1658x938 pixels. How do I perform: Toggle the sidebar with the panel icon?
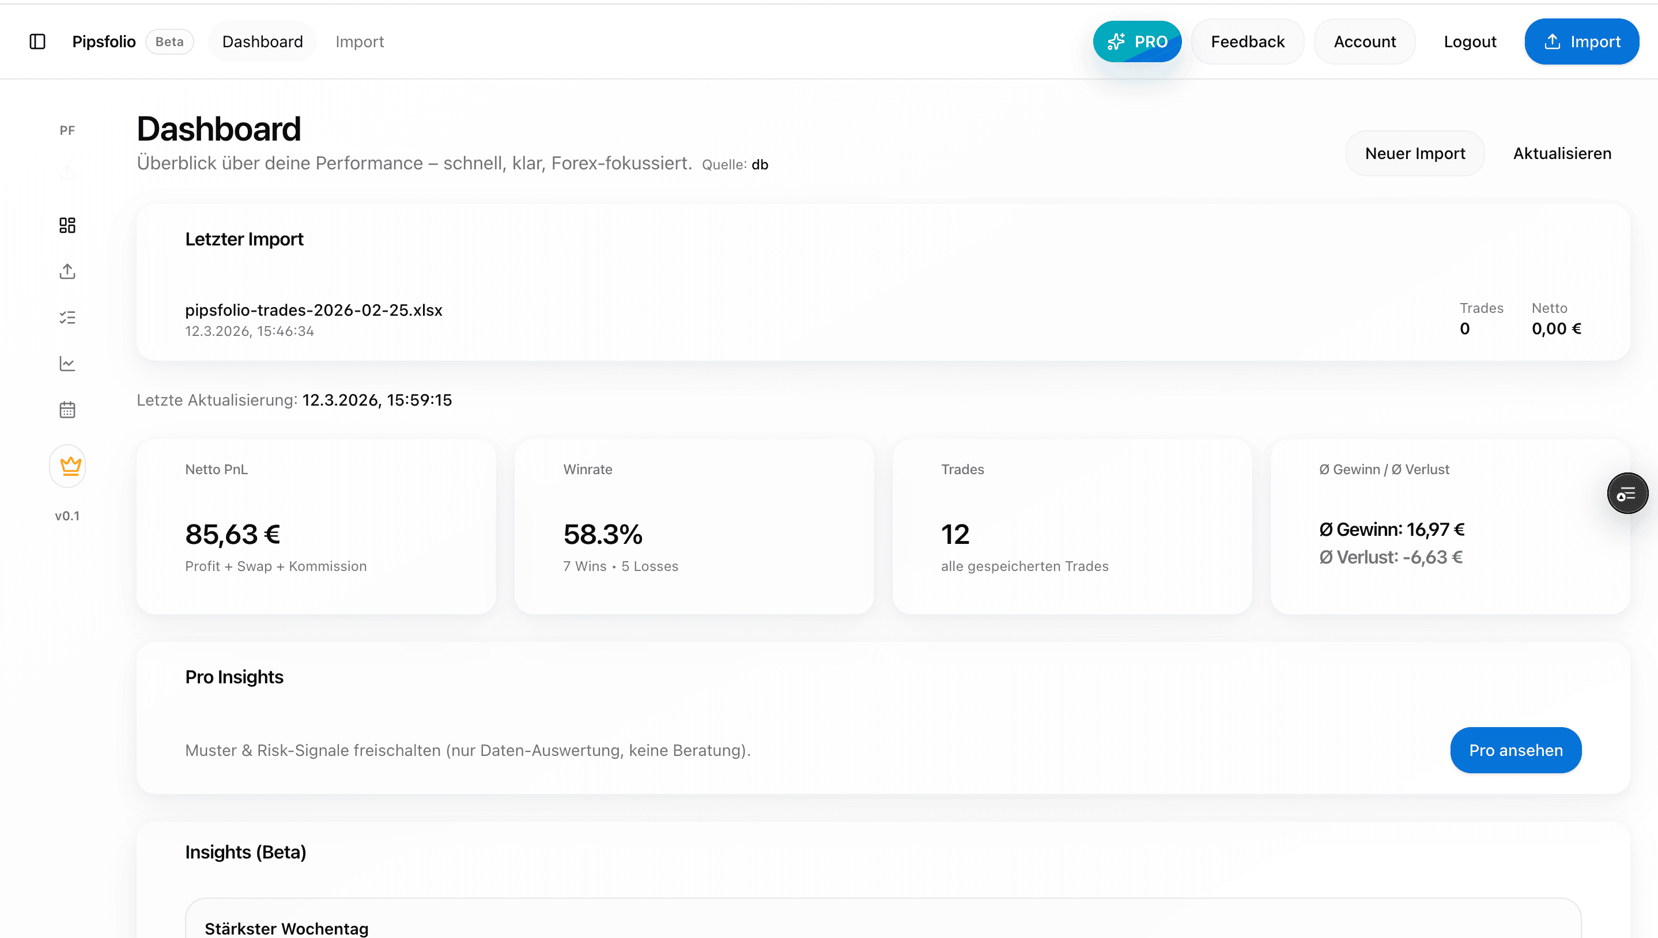[x=37, y=41]
